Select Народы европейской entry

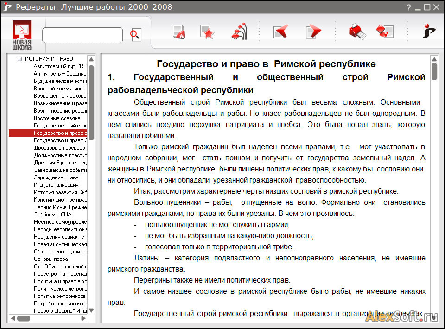60,229
